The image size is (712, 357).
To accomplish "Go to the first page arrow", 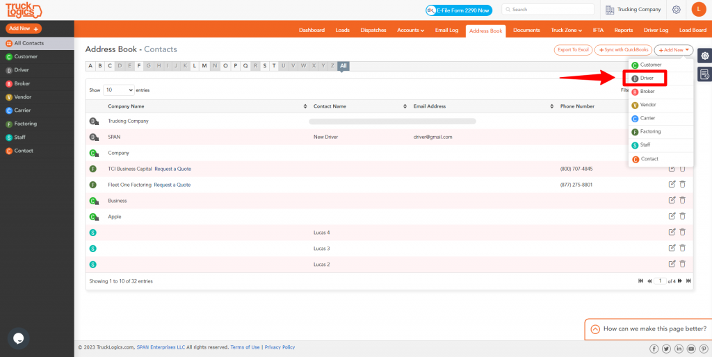I will (x=640, y=281).
